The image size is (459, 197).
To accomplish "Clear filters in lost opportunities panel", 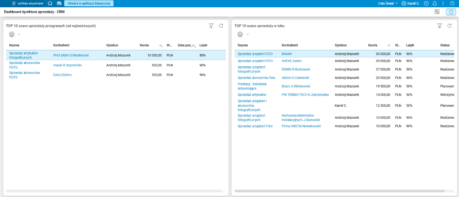I will pyautogui.click(x=211, y=26).
